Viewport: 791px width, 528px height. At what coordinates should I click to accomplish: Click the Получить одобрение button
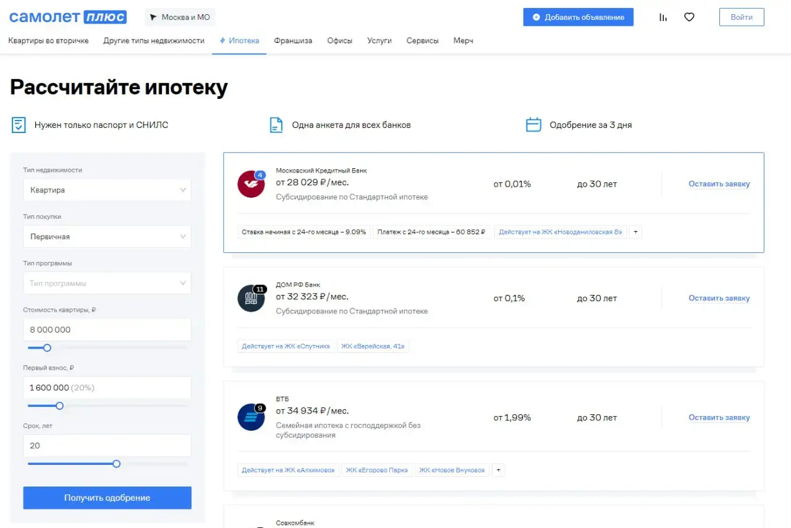click(x=108, y=498)
